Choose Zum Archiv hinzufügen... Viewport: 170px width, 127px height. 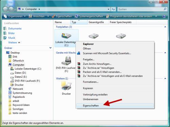[x=115, y=64]
